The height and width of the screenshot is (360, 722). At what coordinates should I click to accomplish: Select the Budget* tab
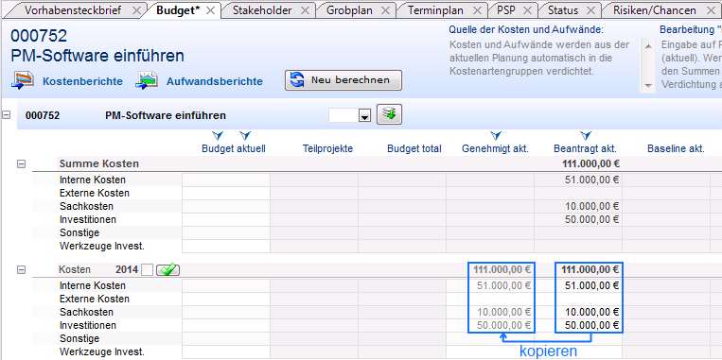[x=178, y=10]
